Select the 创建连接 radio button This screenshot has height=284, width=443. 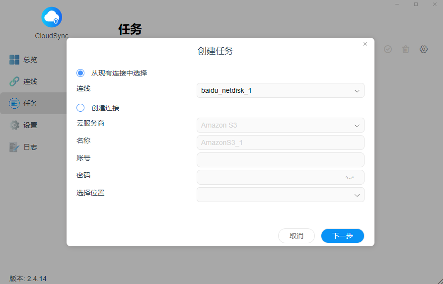tap(80, 108)
